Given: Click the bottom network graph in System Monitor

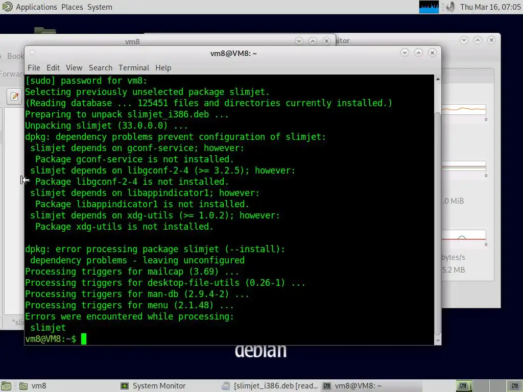Looking at the screenshot, I should (x=464, y=235).
